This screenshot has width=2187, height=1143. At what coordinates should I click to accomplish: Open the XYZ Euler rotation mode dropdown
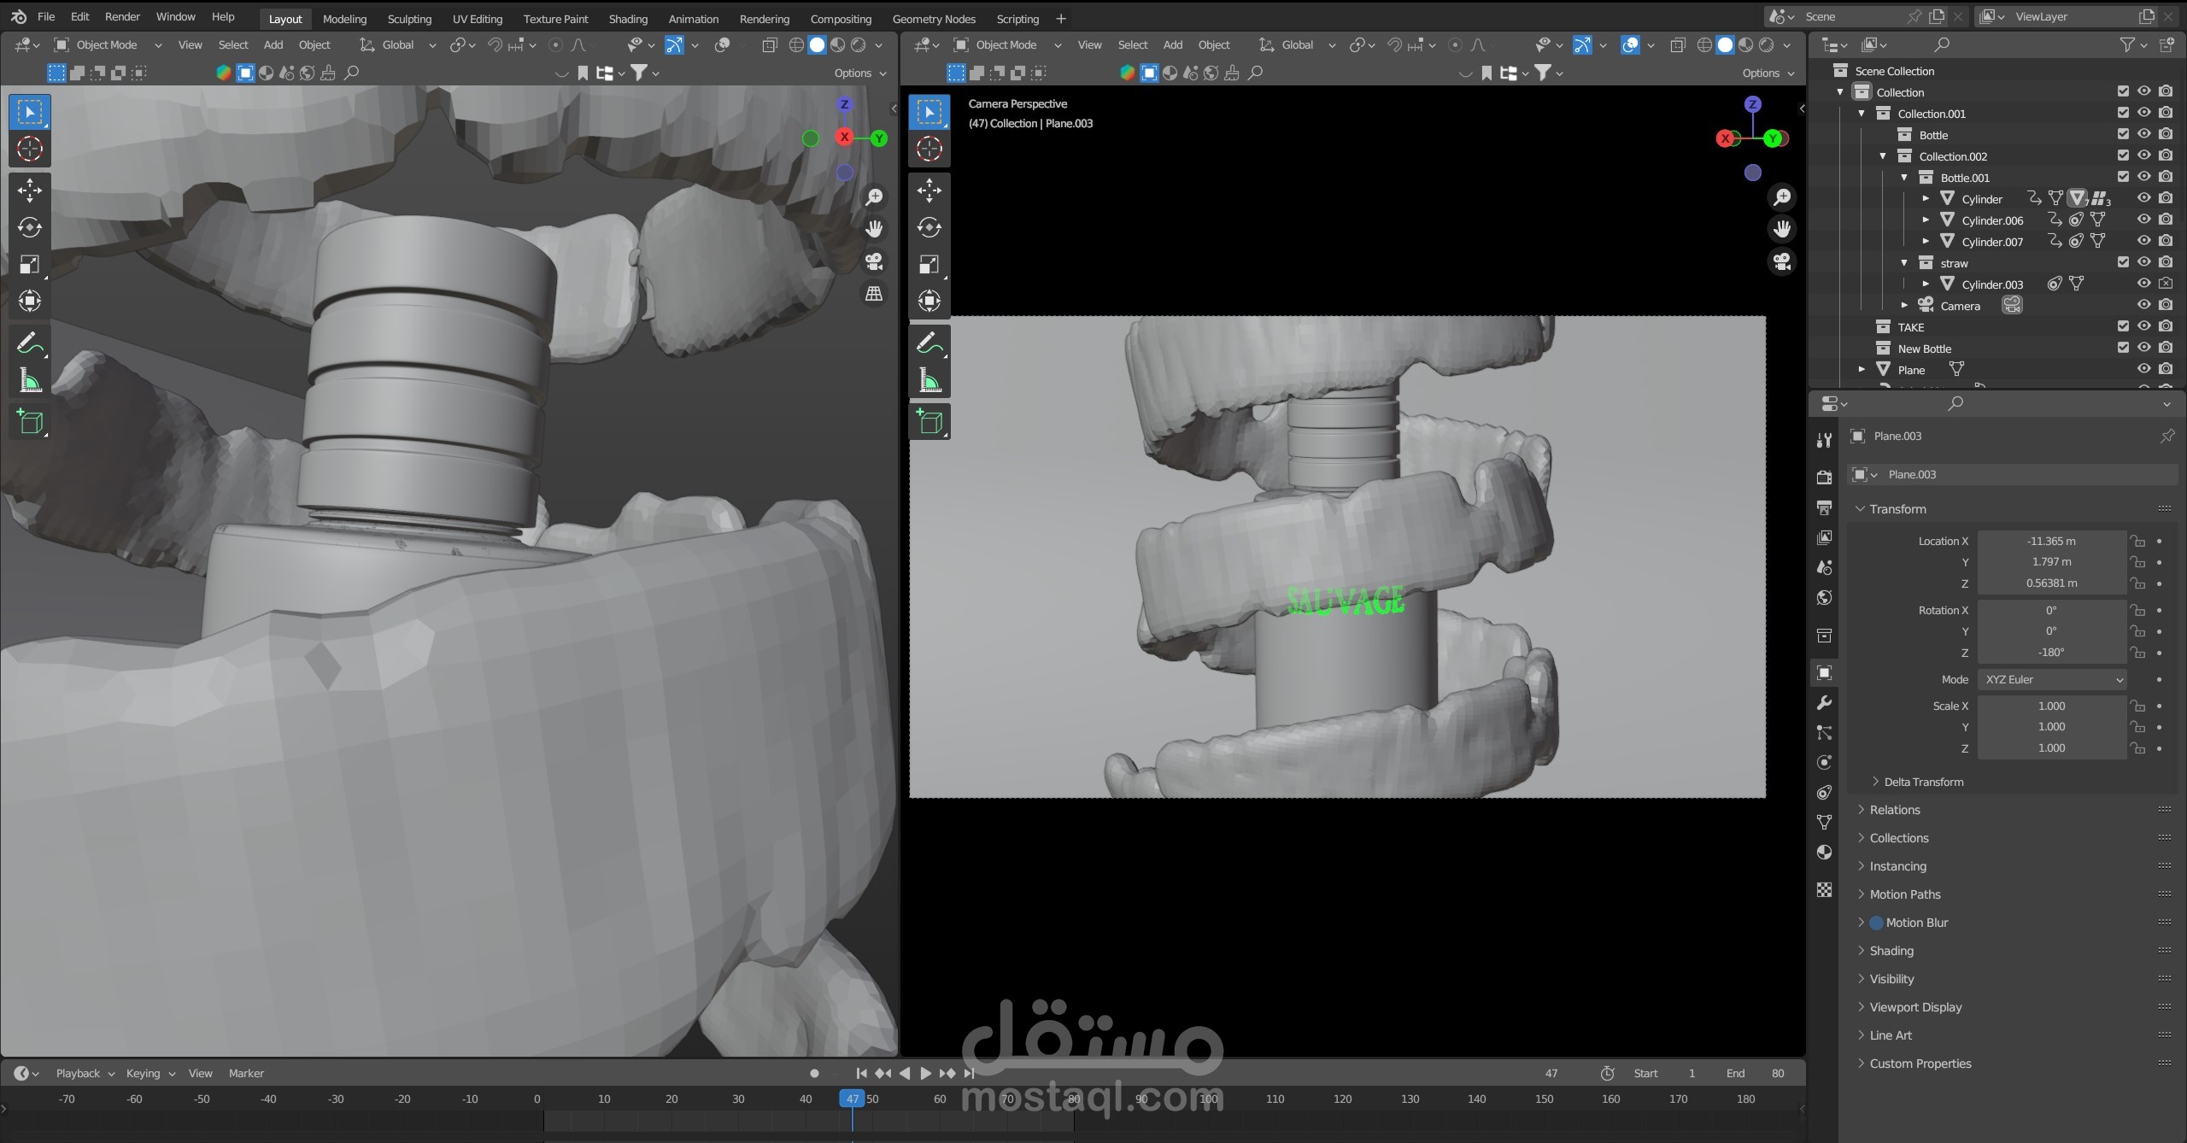click(2051, 679)
